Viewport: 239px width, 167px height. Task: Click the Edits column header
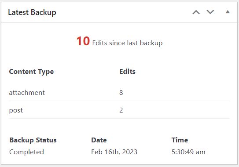127,71
